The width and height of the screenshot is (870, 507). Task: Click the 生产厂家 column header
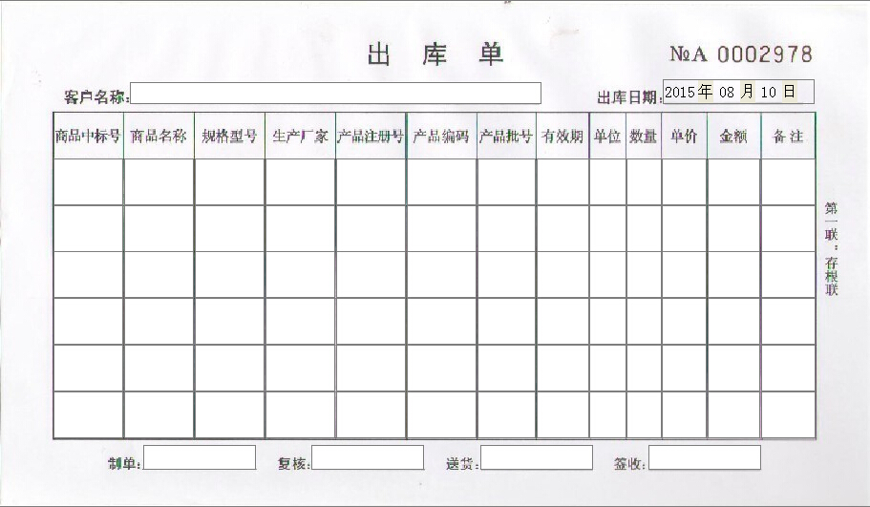(x=300, y=136)
